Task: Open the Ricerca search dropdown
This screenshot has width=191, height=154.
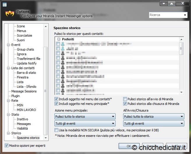Action: (x=185, y=15)
